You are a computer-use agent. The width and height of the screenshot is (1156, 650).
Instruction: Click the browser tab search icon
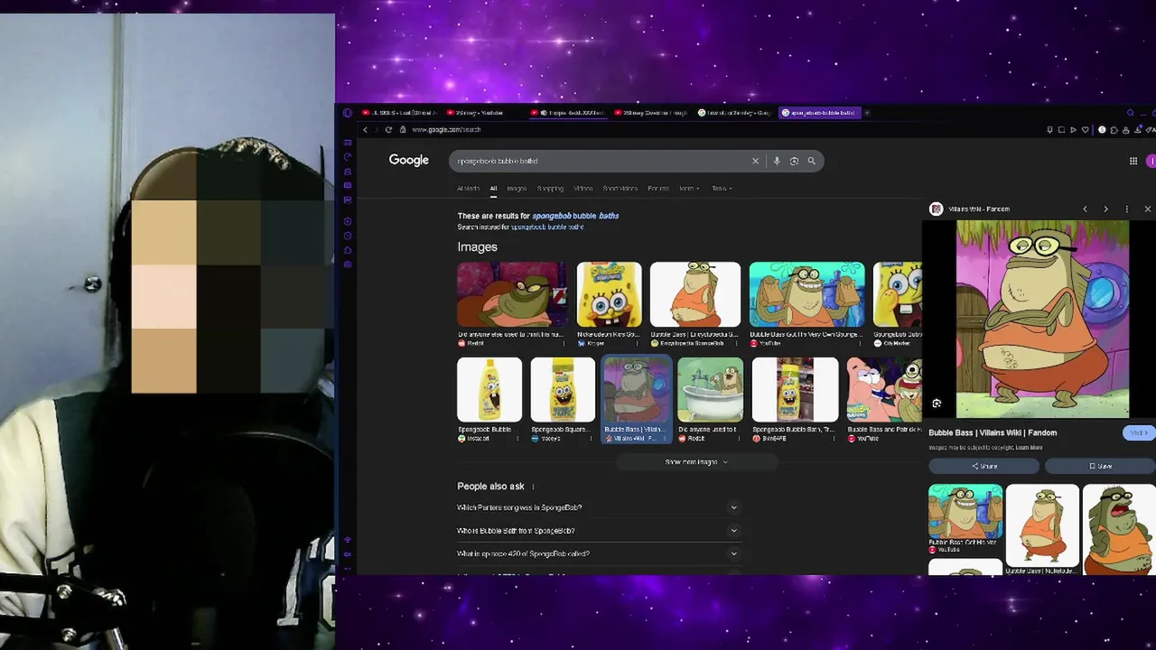(x=1131, y=113)
